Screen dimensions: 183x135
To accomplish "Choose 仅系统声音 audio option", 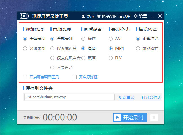I will (52, 48).
